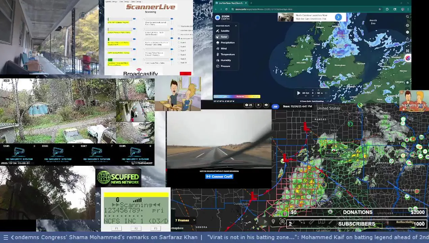
Task: Select the Bank 5 radio button
Action: point(179,43)
